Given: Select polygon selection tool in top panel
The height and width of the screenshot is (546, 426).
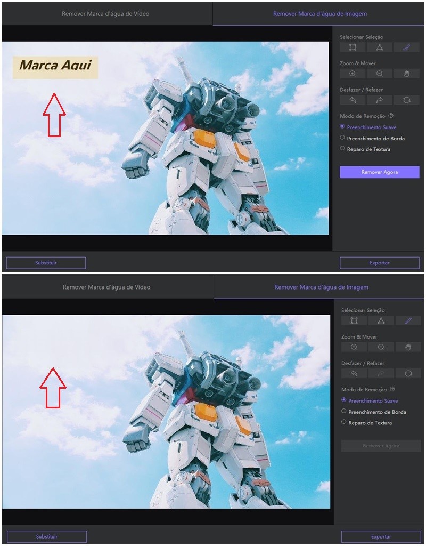Looking at the screenshot, I should [x=379, y=47].
